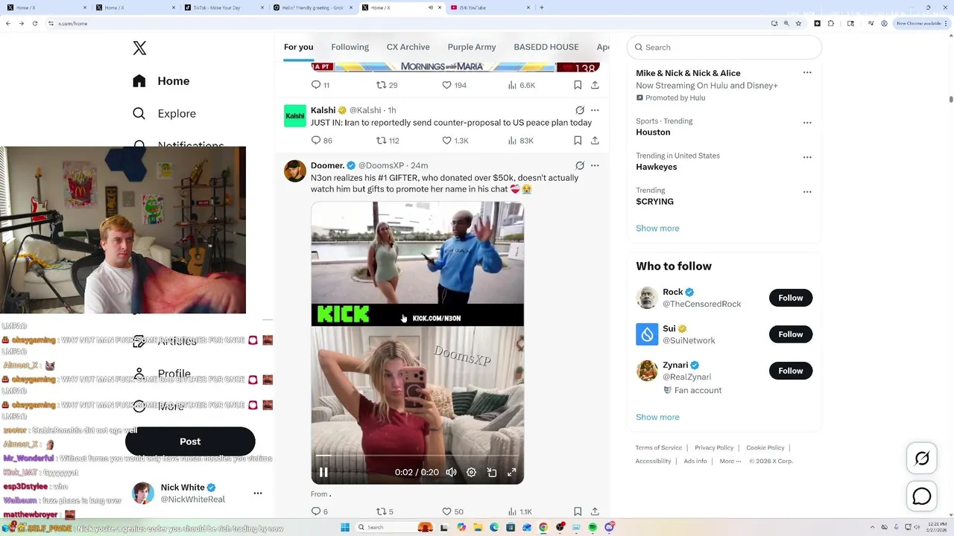
Task: Share the top post with 6.6K views
Action: pyautogui.click(x=595, y=86)
